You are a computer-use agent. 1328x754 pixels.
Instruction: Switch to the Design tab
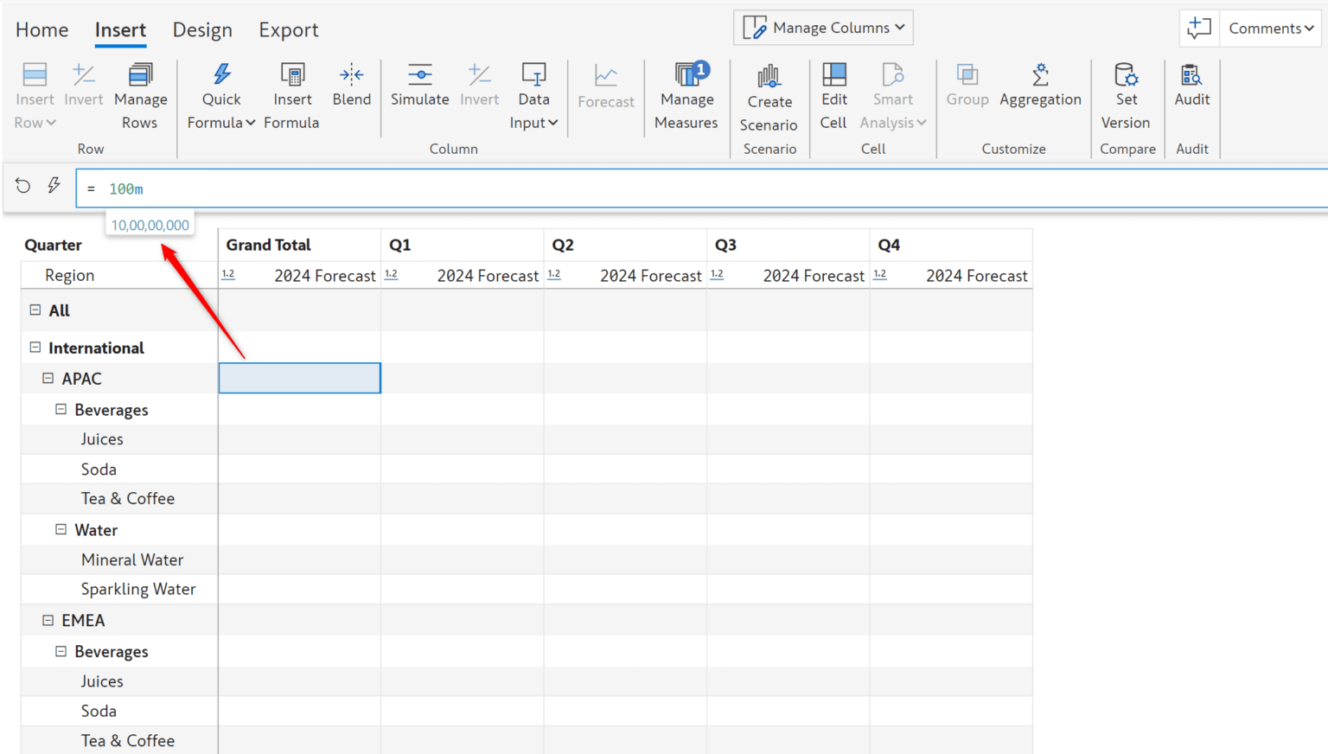pyautogui.click(x=201, y=29)
